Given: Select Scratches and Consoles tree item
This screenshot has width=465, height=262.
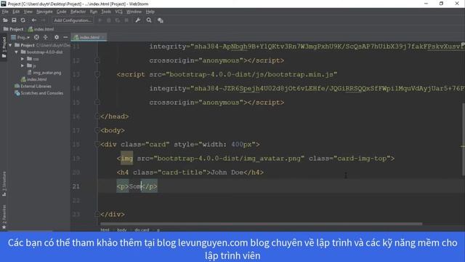Looking at the screenshot, I should (x=39, y=93).
